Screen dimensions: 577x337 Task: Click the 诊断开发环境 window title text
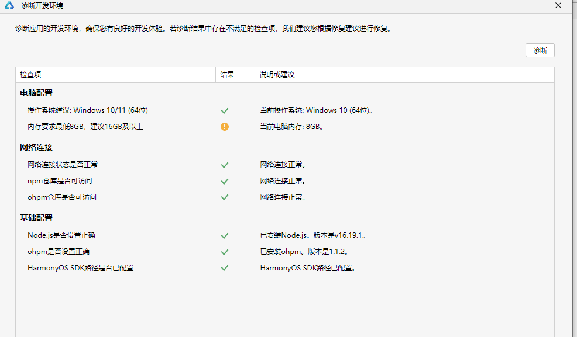pyautogui.click(x=42, y=5)
